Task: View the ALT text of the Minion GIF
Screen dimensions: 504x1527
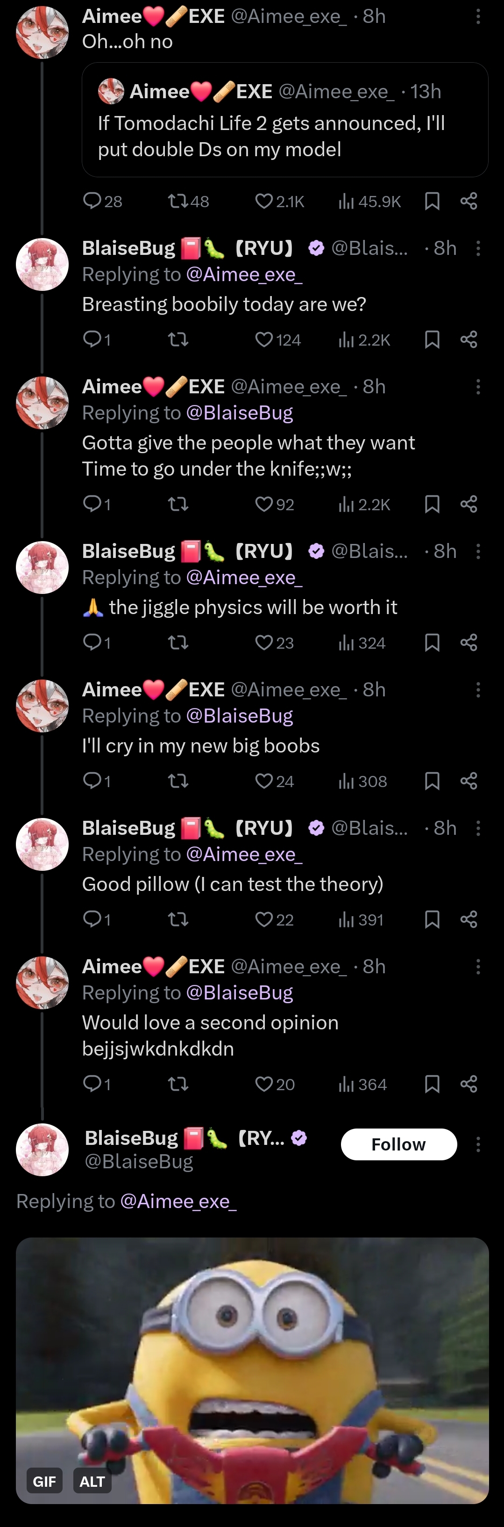Action: tap(92, 1481)
